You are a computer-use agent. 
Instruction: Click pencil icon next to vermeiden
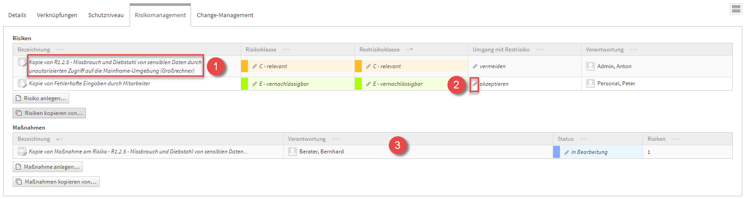[x=475, y=66]
